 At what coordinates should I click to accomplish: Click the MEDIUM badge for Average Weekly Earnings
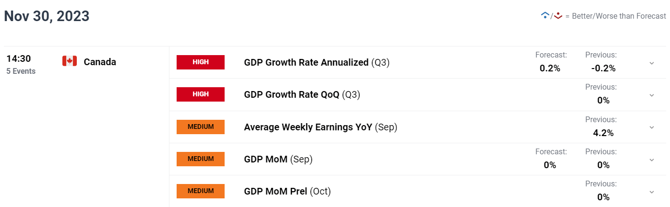[201, 126]
